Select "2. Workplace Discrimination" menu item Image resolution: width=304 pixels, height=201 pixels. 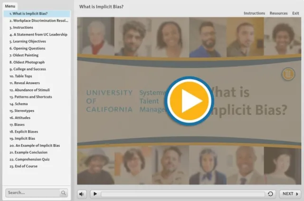(38, 21)
